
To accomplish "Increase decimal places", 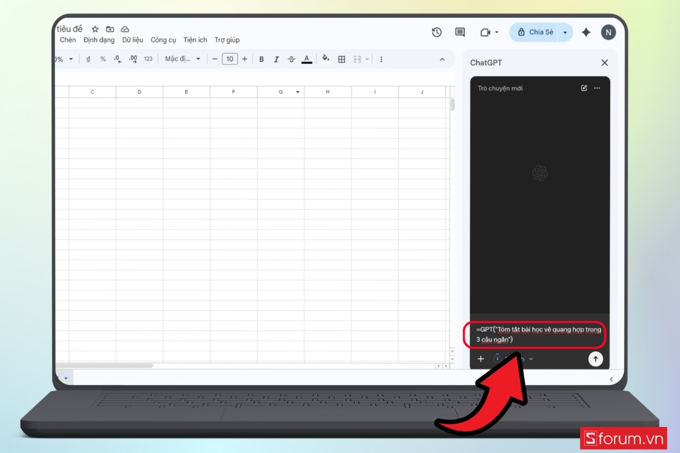I will [x=133, y=59].
